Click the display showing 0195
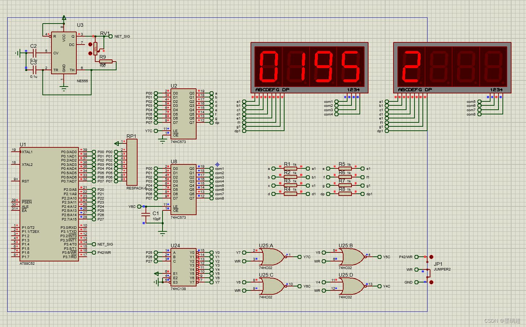This screenshot has height=327, width=526. click(x=310, y=68)
